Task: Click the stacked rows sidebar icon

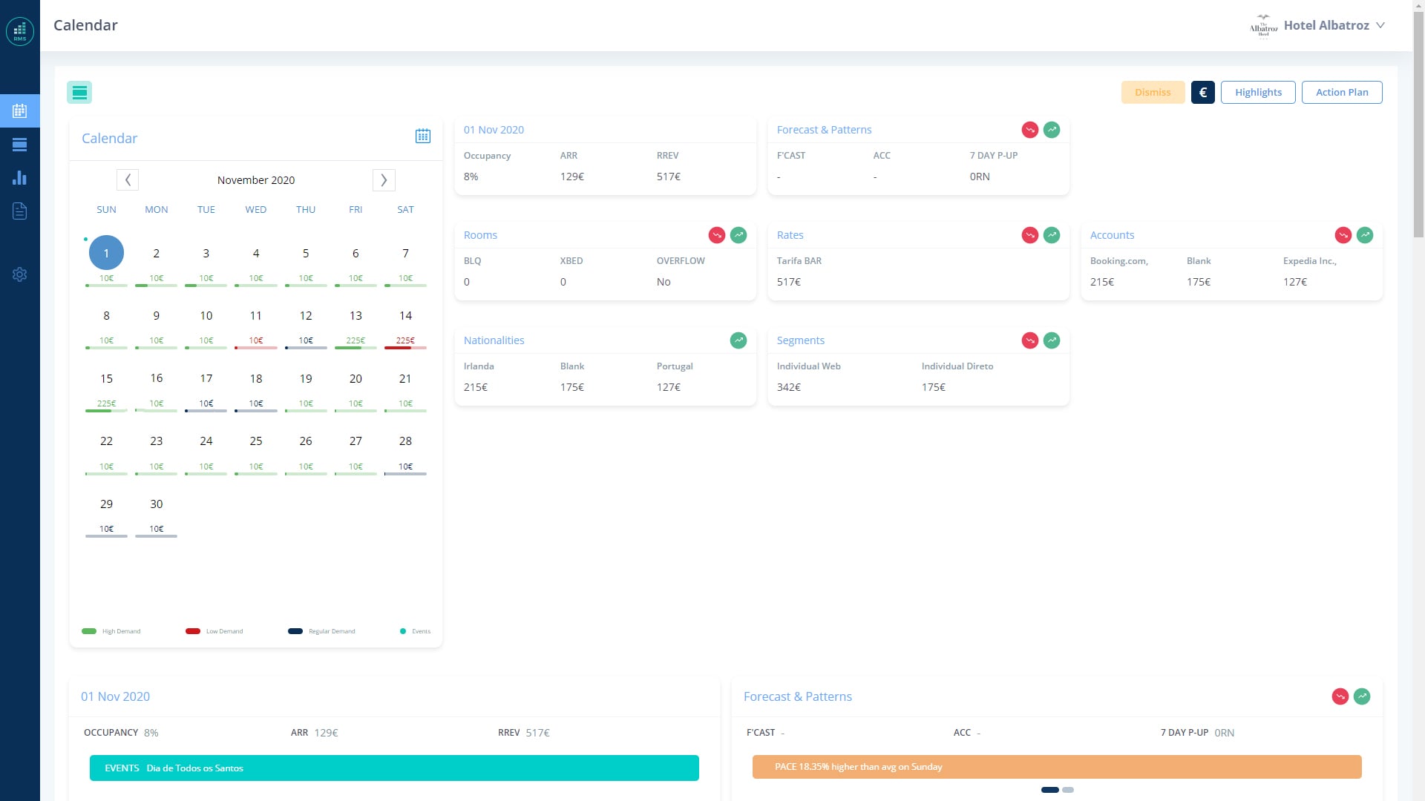Action: 20,145
